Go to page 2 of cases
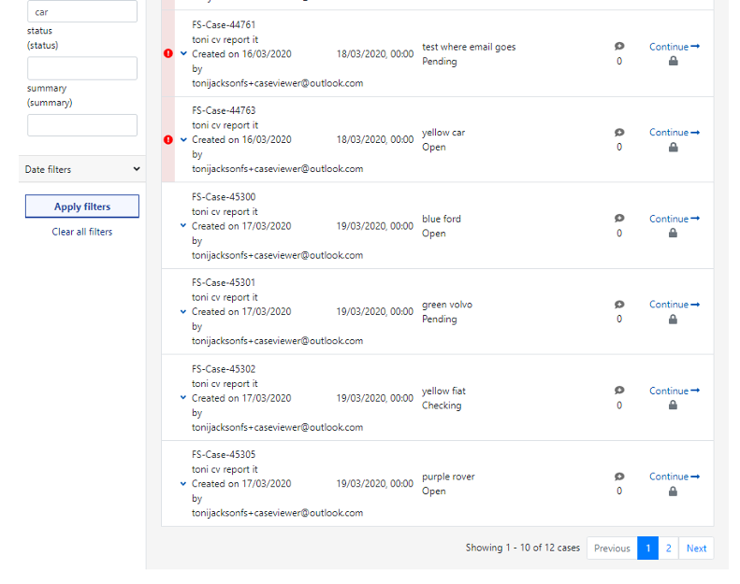 click(x=669, y=548)
